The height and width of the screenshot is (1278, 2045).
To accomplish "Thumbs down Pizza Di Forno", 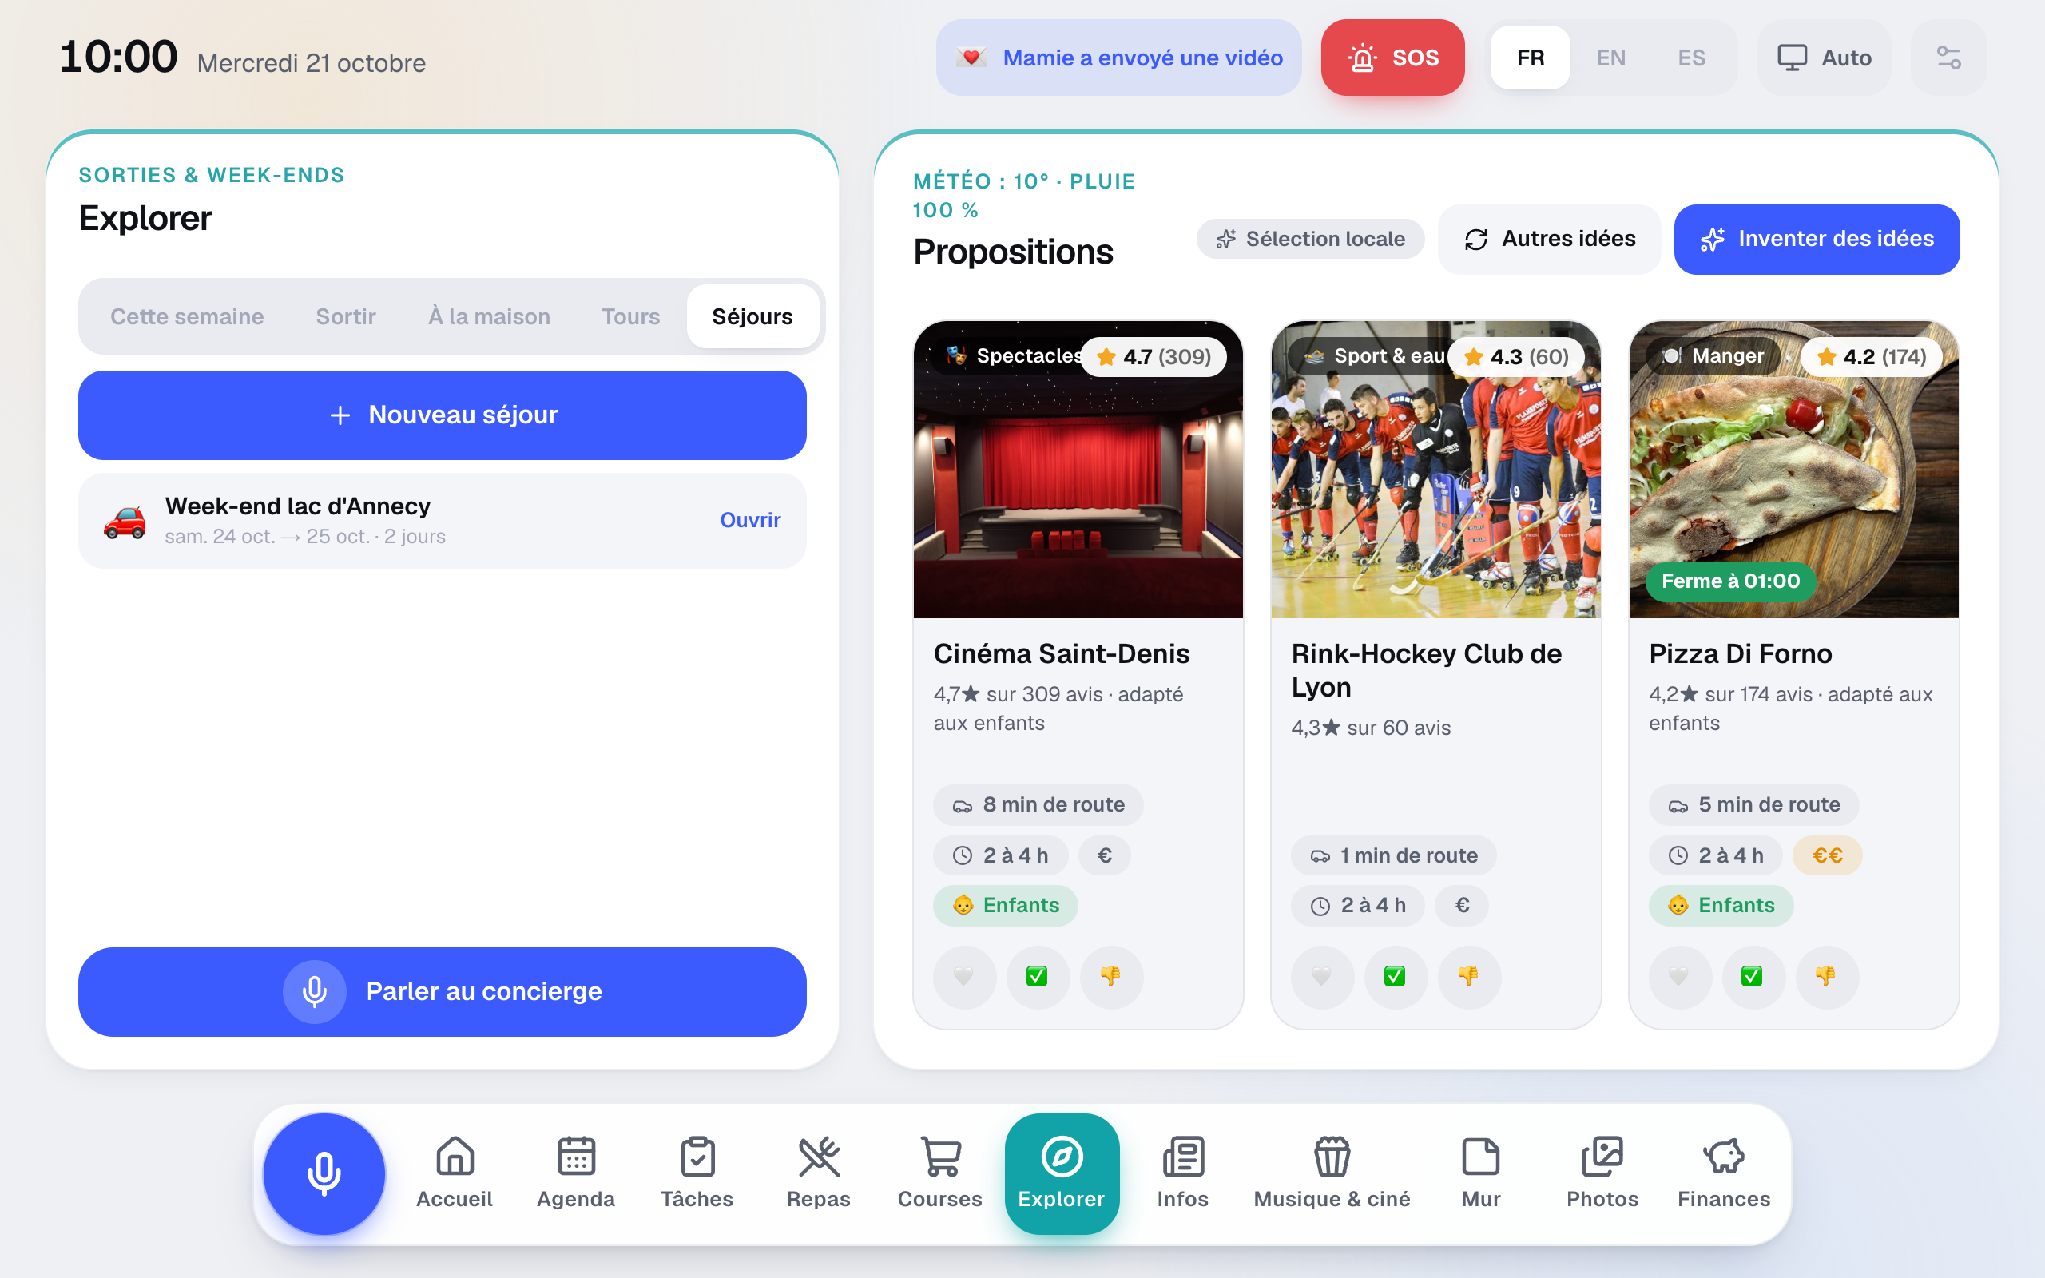I will (1826, 977).
